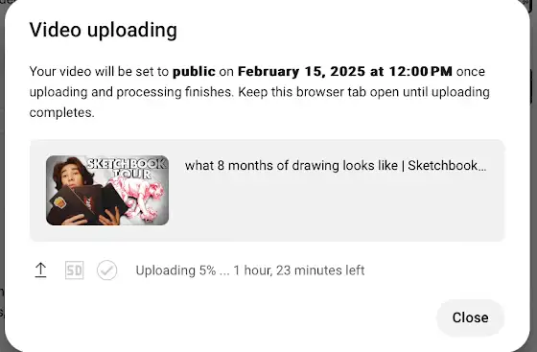Click the SD processing status icon
The height and width of the screenshot is (352, 537).
(75, 270)
